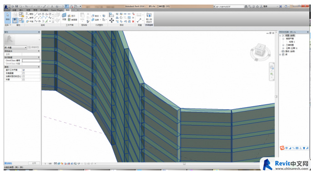313x174 pixels.
Task: Select 图纸 (全部) in project browser
Action: (x=291, y=51)
